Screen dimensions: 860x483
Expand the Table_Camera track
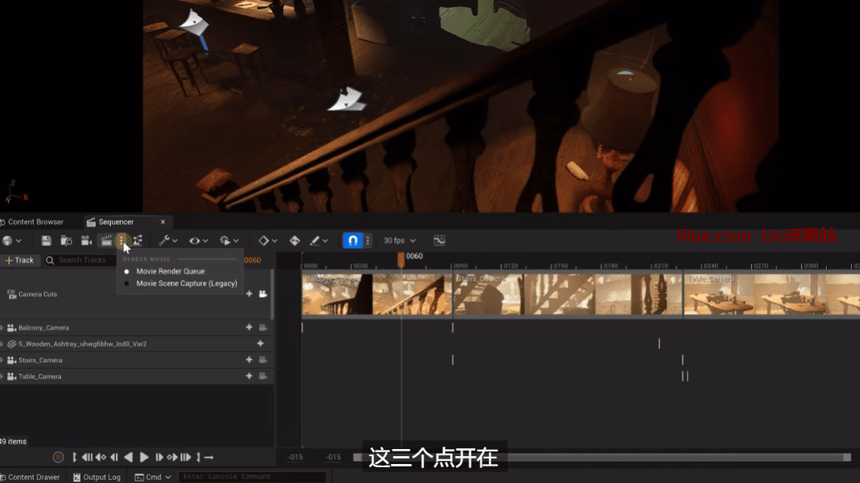2,376
